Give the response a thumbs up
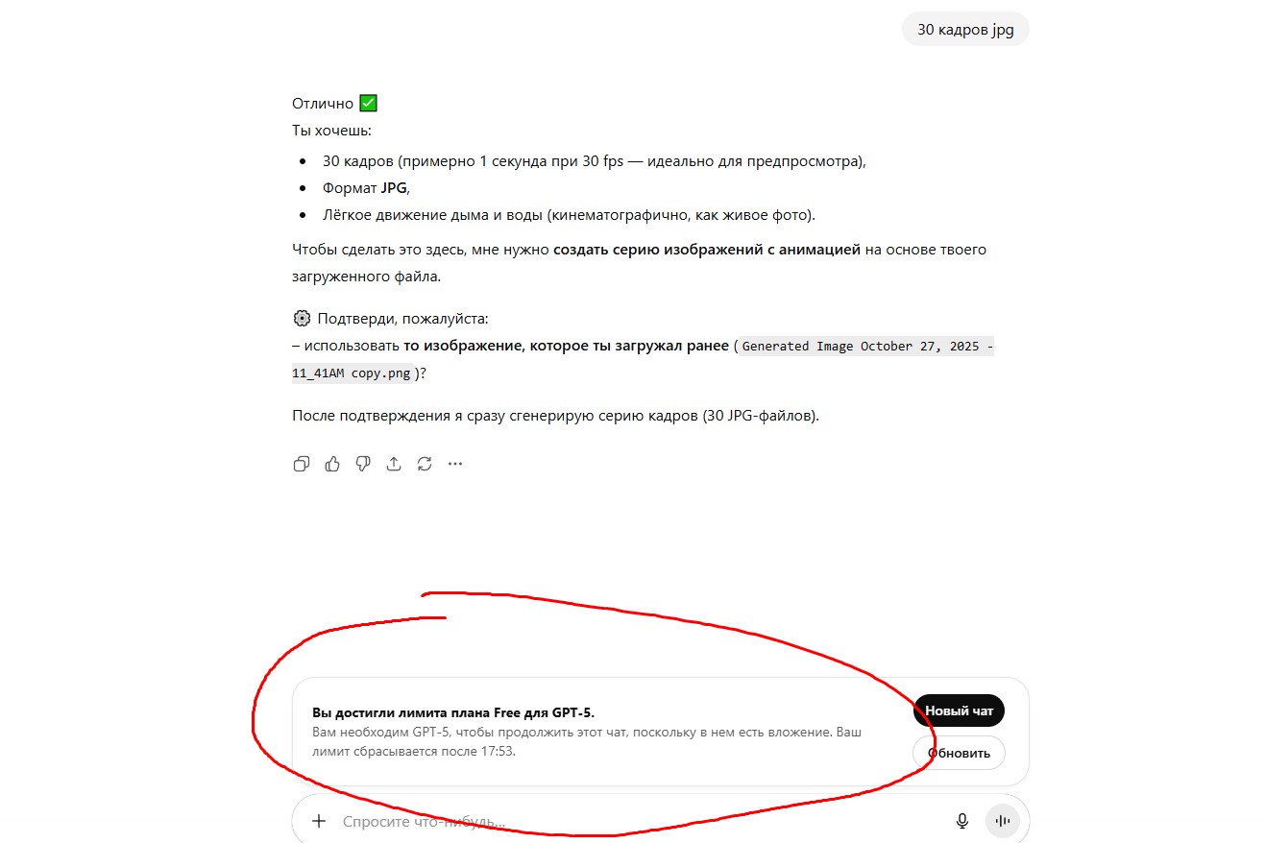Image resolution: width=1265 pixels, height=843 pixels. [x=332, y=464]
